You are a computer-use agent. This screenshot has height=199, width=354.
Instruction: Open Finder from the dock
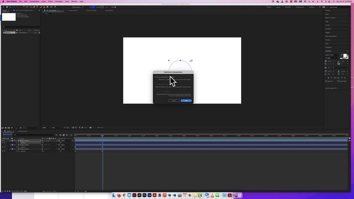[x=113, y=195]
